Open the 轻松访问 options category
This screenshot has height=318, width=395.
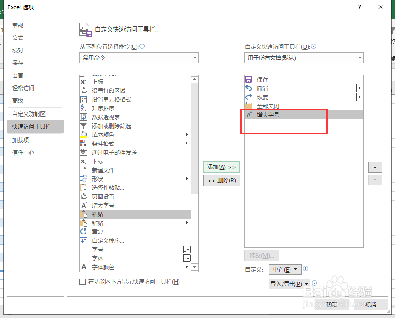pyautogui.click(x=35, y=88)
